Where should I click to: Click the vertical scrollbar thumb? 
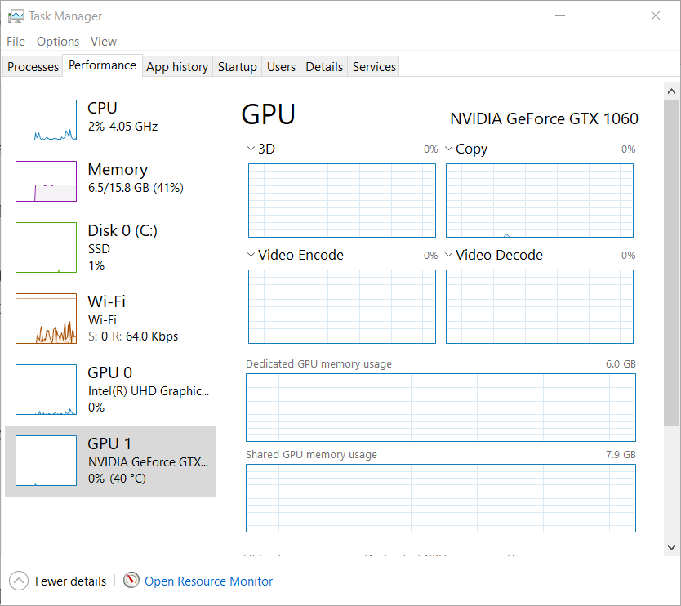[x=671, y=262]
